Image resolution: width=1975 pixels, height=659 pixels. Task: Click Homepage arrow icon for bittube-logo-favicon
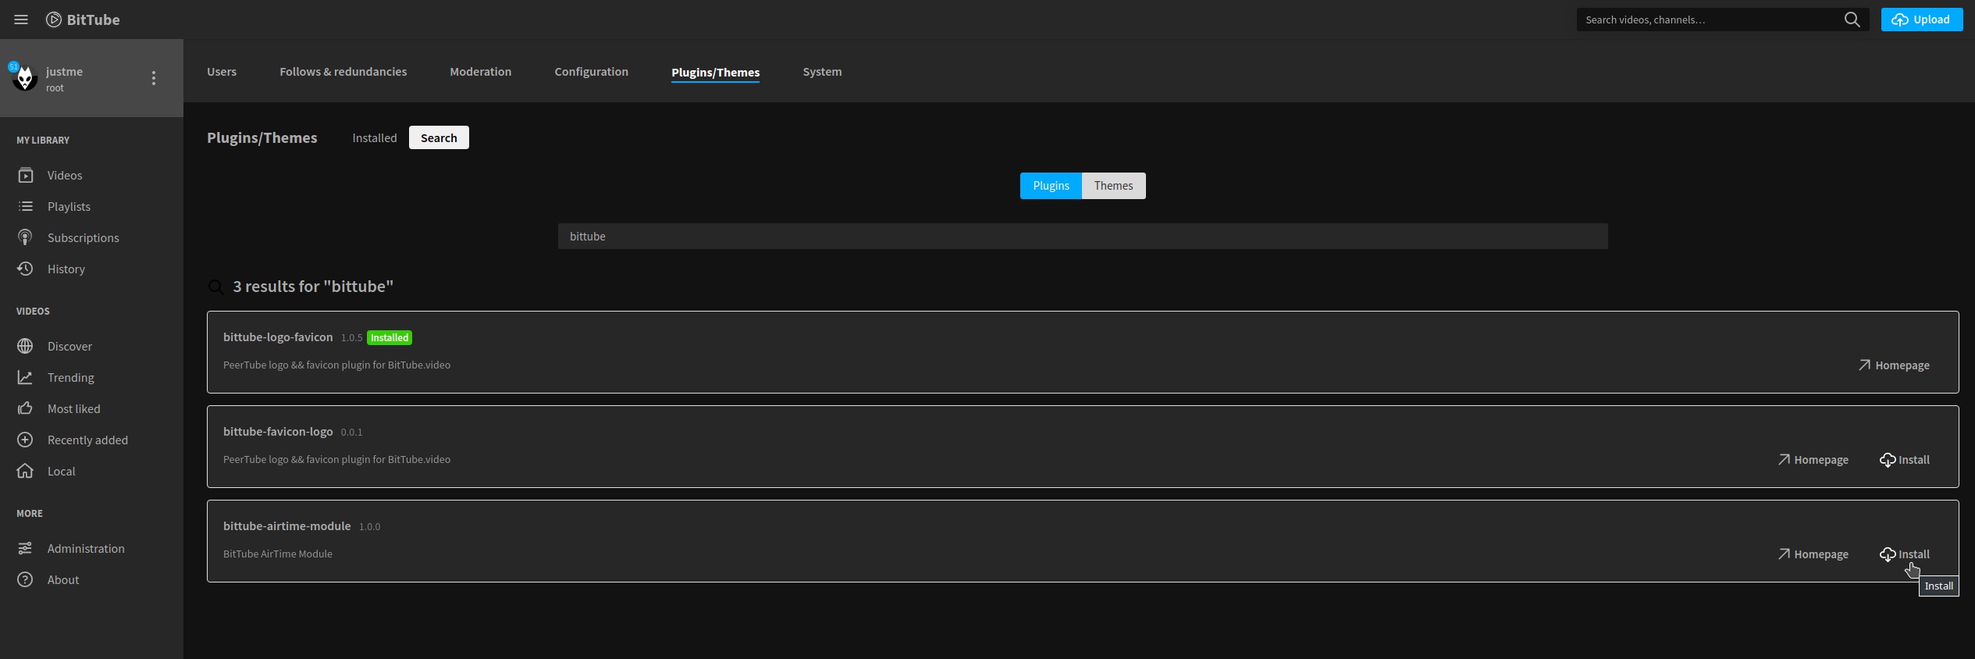pyautogui.click(x=1864, y=365)
